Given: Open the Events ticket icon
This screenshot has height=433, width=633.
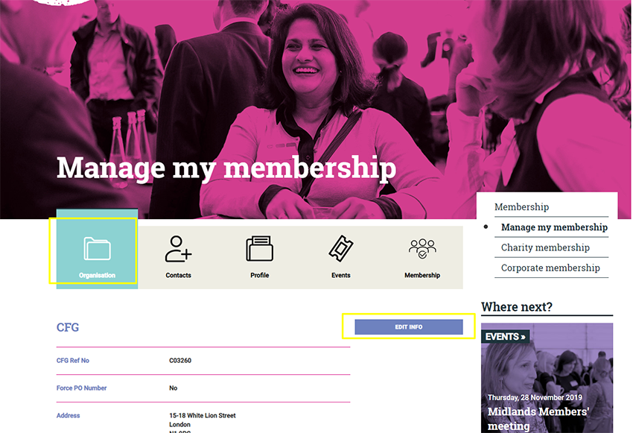Looking at the screenshot, I should [341, 248].
